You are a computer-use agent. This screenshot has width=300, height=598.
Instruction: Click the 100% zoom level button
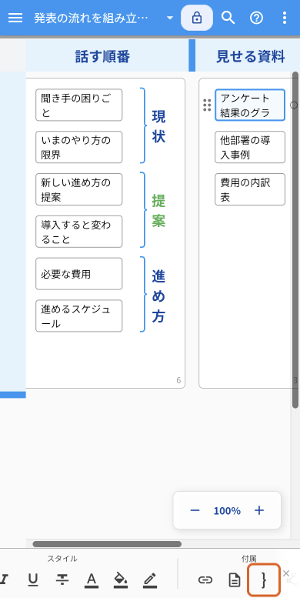227,511
